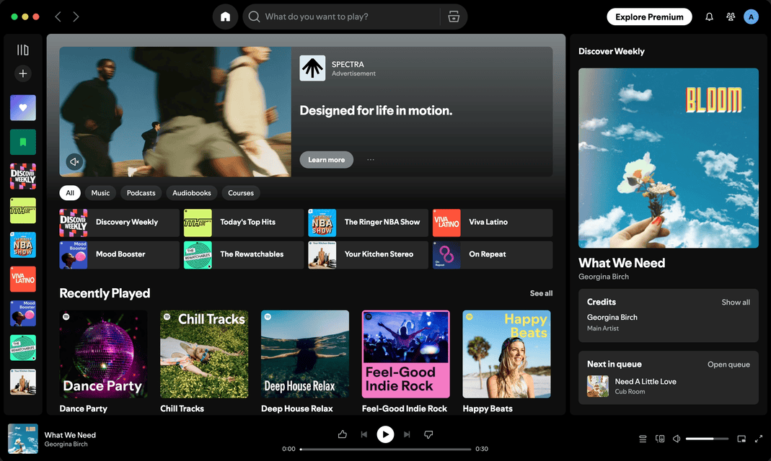
Task: Open the notifications bell
Action: tap(709, 17)
